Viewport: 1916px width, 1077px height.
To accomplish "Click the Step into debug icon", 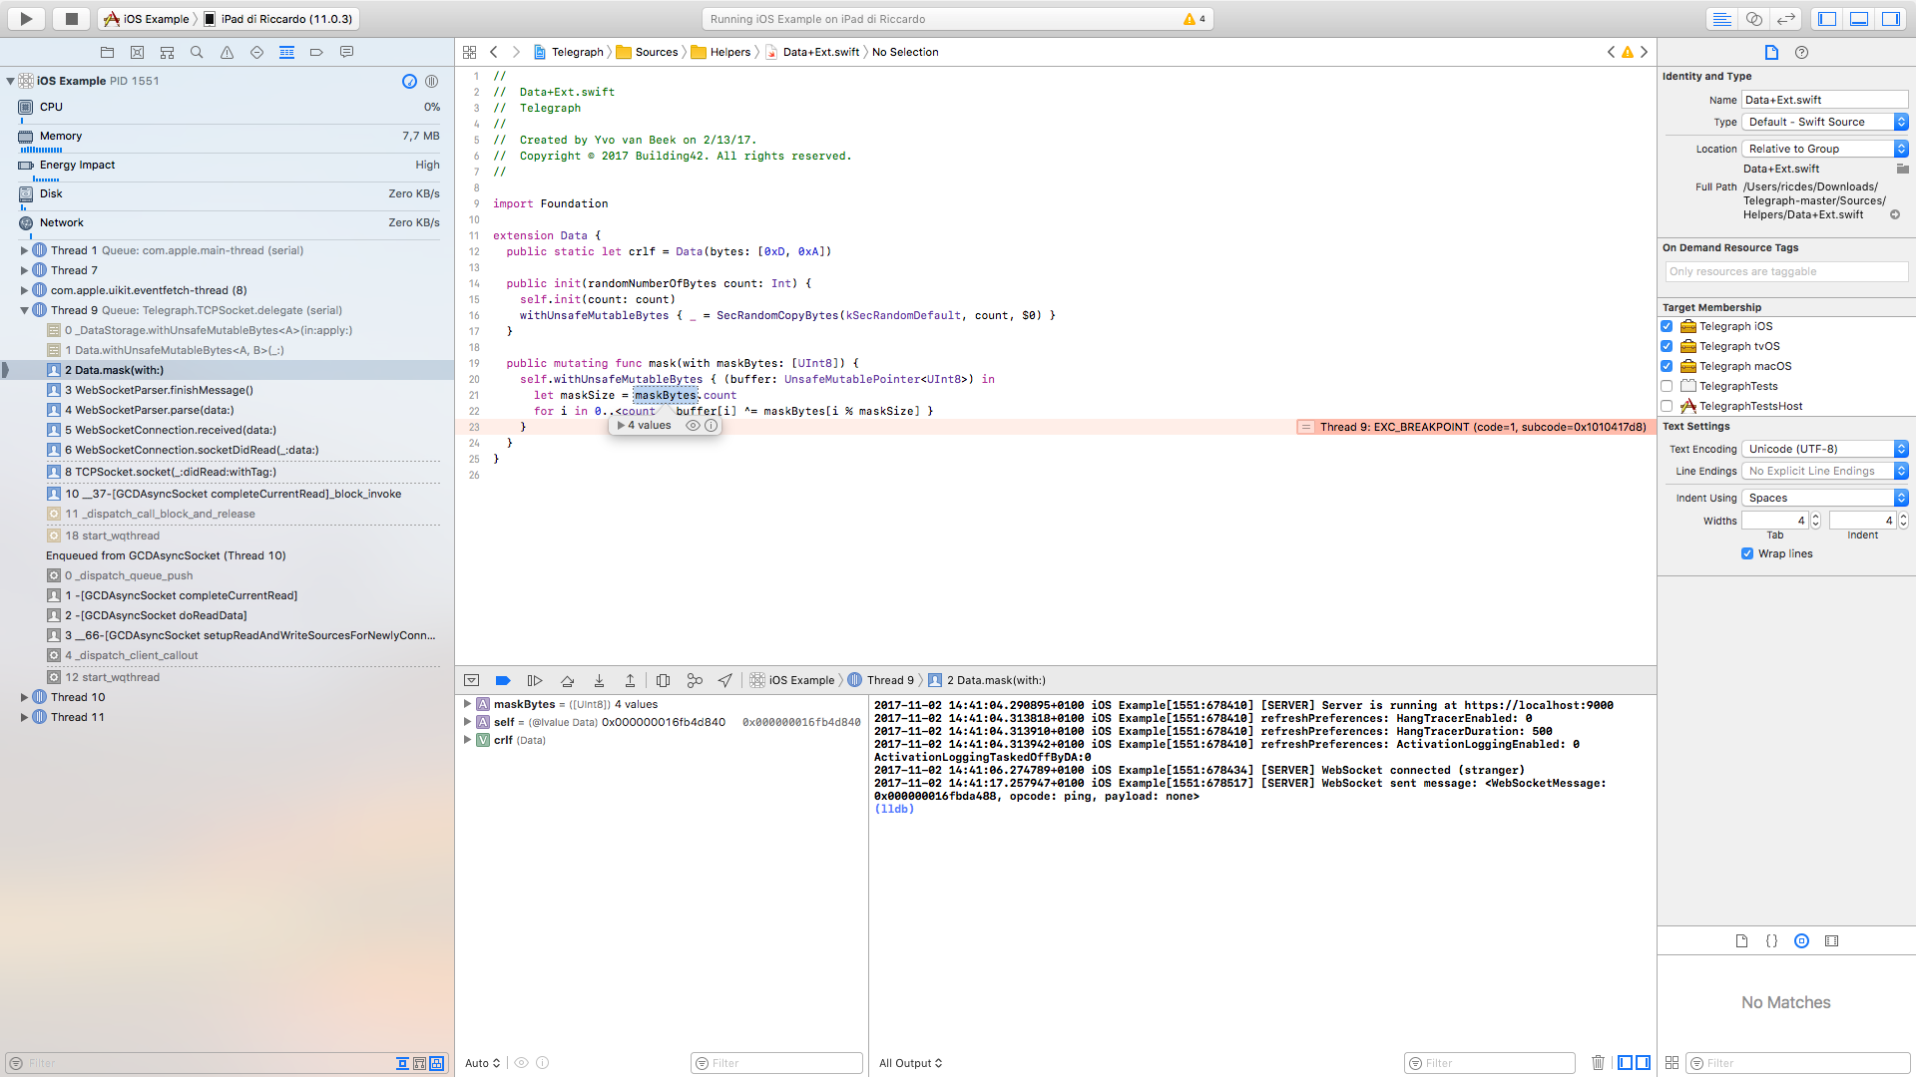I will click(599, 680).
